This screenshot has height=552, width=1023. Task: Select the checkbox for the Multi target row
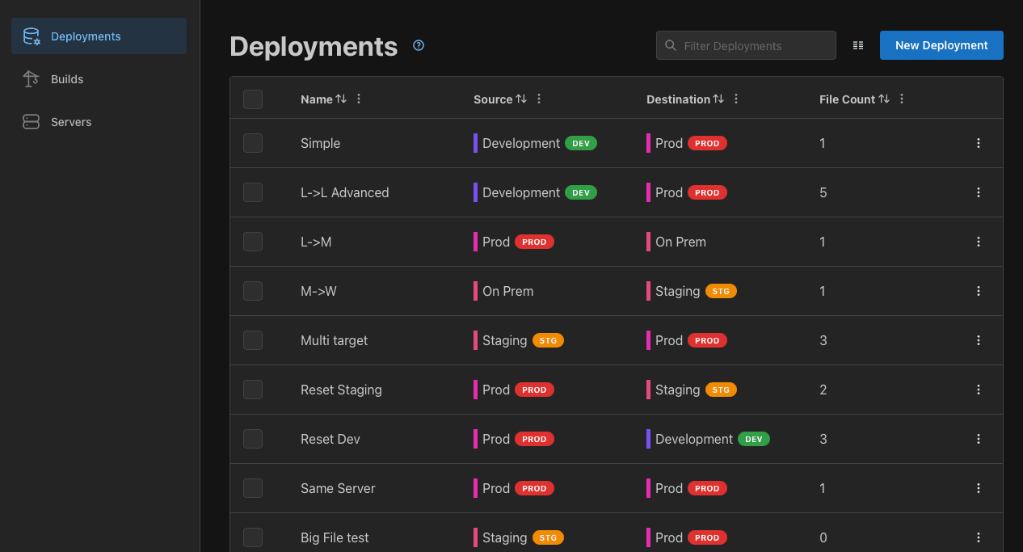tap(252, 340)
